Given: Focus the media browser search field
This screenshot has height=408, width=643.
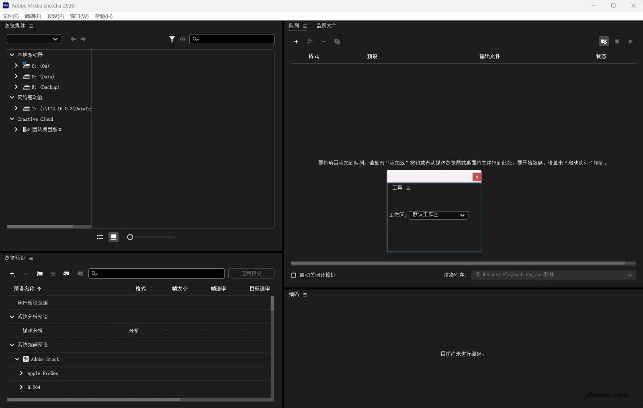Looking at the screenshot, I should tap(232, 39).
